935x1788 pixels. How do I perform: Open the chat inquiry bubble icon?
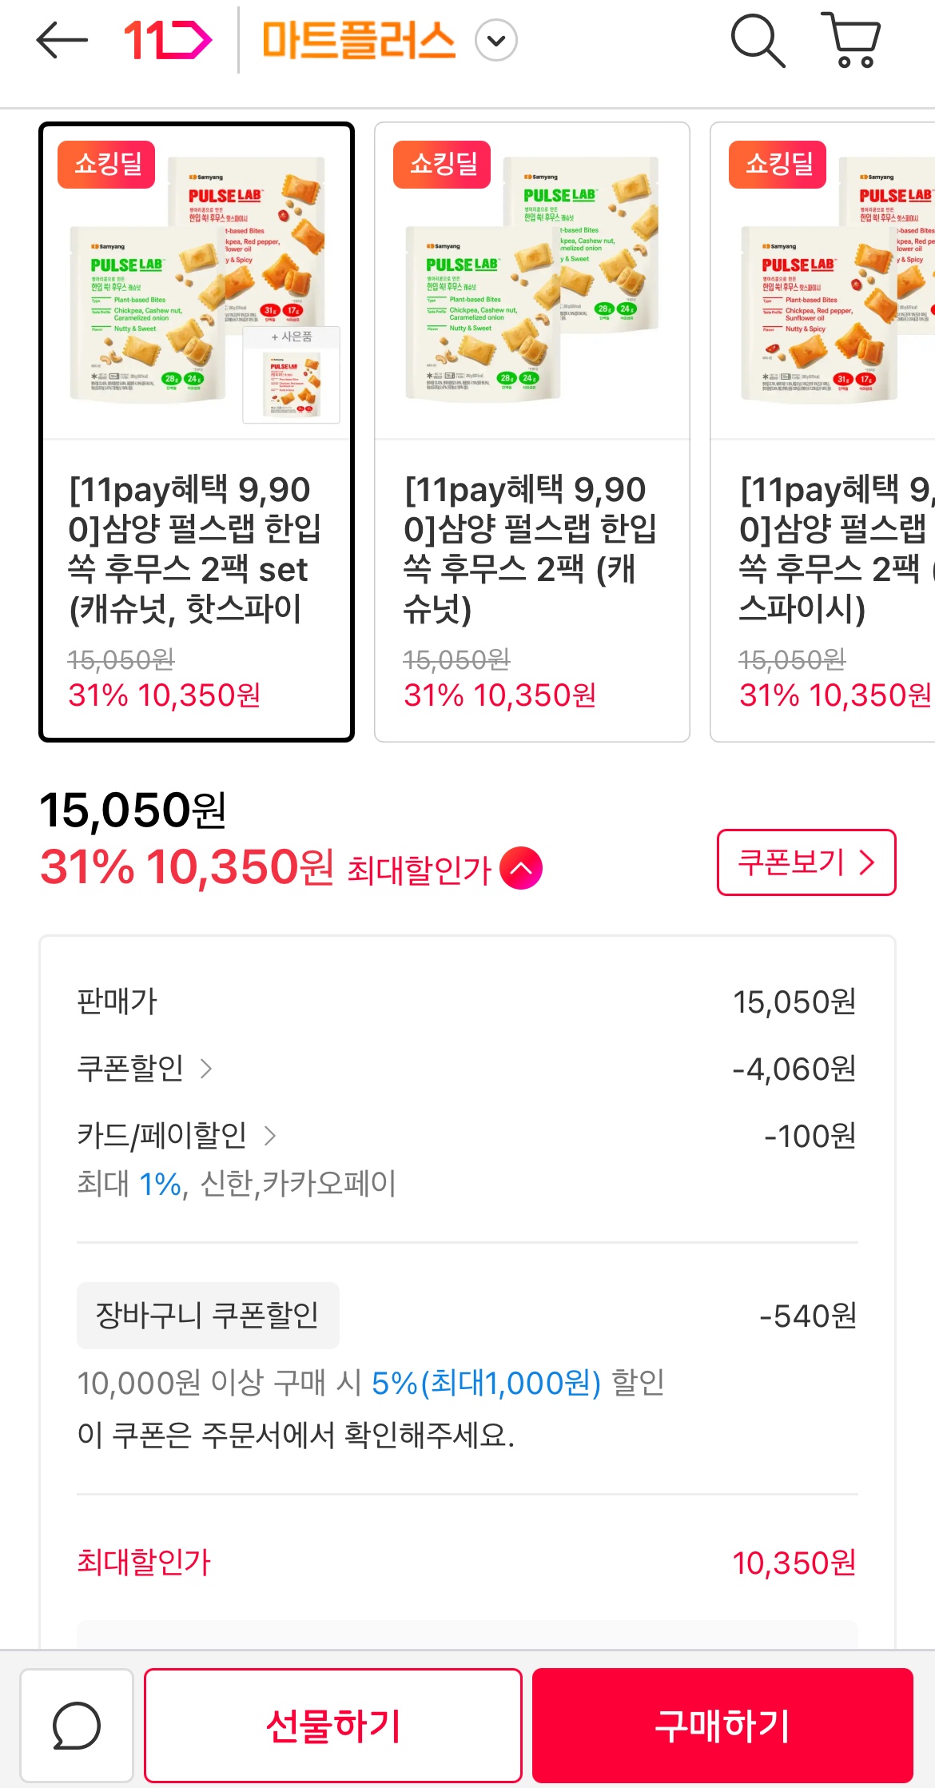coord(77,1726)
